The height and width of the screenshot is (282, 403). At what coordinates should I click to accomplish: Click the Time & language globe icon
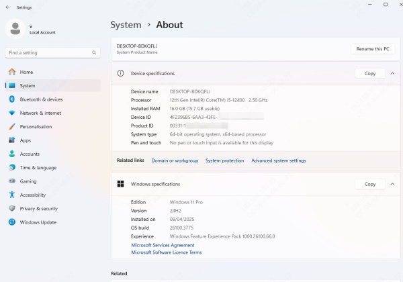[x=12, y=167]
